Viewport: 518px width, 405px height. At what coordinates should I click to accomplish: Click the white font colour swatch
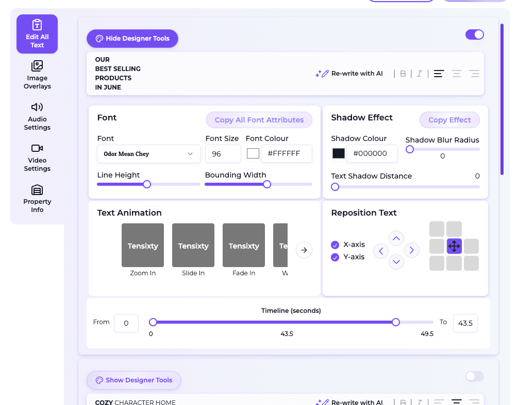(253, 153)
